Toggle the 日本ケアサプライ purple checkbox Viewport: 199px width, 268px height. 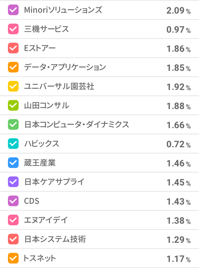point(13,182)
